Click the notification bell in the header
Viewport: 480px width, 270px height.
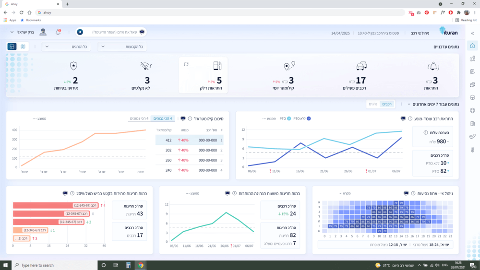58,32
